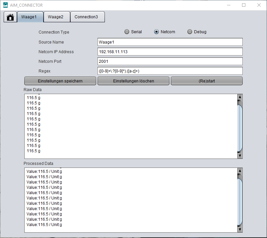Open the Waage1 tab
The width and height of the screenshot is (267, 238).
[x=29, y=17]
